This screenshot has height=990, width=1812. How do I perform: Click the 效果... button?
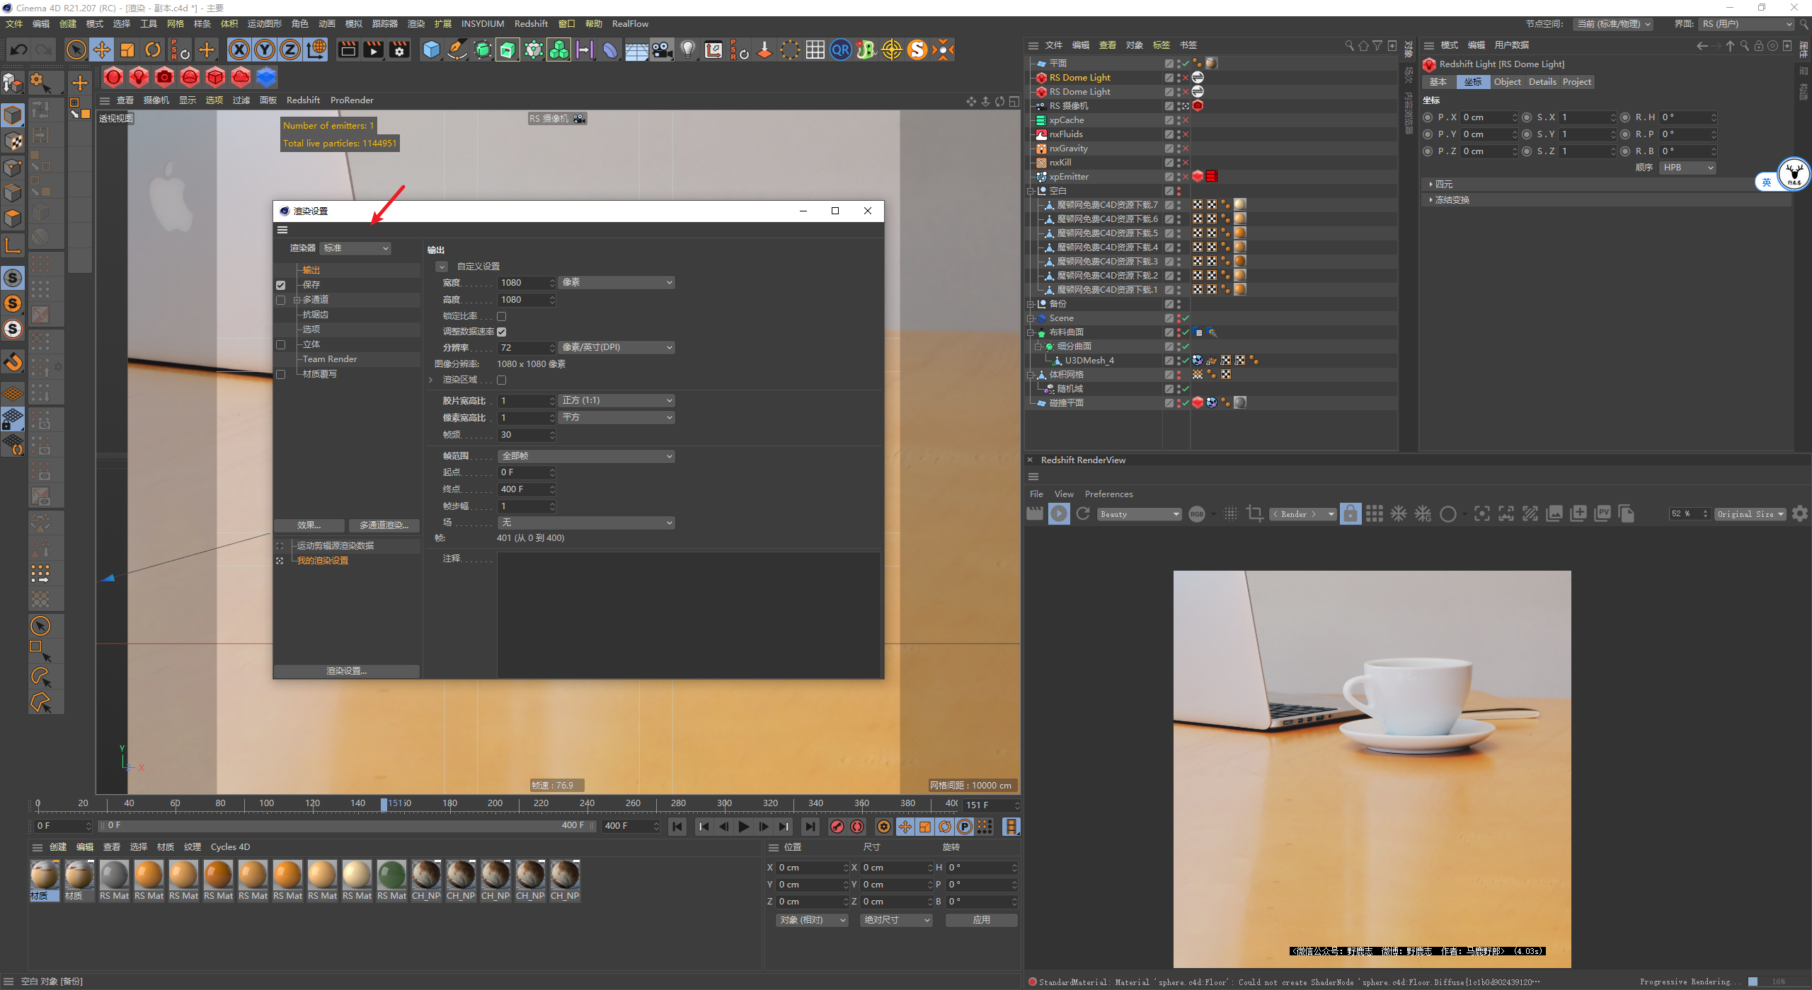pyautogui.click(x=309, y=526)
